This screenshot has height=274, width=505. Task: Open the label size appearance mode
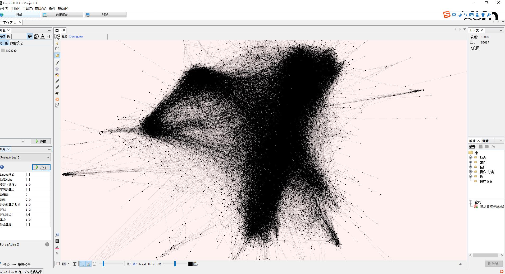[49, 36]
